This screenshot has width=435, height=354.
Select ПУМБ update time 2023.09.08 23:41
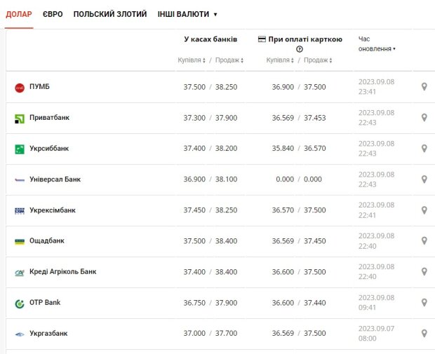376,87
